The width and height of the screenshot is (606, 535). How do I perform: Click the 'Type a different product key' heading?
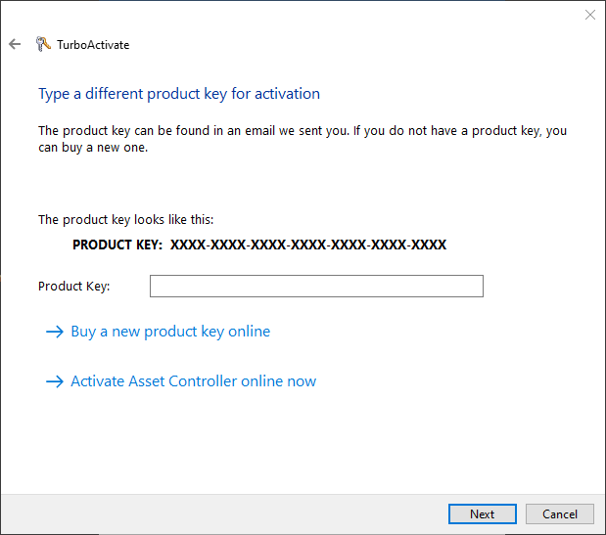179,94
